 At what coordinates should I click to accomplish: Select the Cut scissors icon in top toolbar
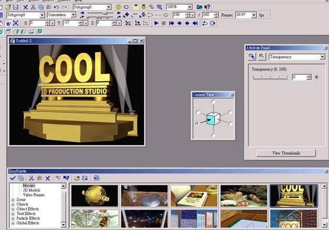coord(33,7)
